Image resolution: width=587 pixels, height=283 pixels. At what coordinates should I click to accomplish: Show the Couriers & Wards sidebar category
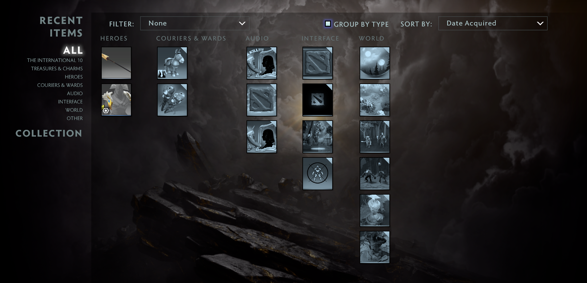(x=60, y=85)
